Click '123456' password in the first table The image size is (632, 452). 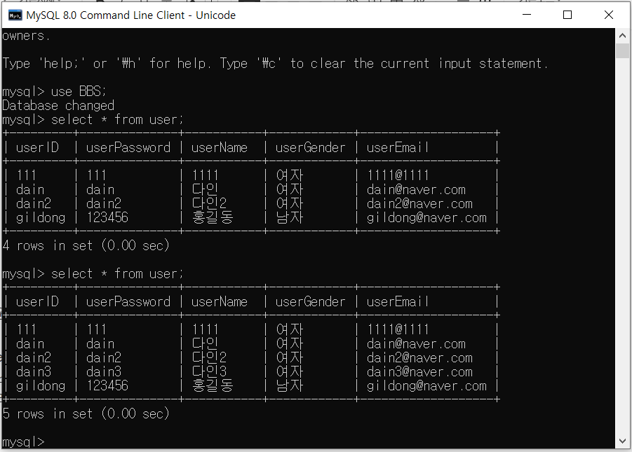107,217
